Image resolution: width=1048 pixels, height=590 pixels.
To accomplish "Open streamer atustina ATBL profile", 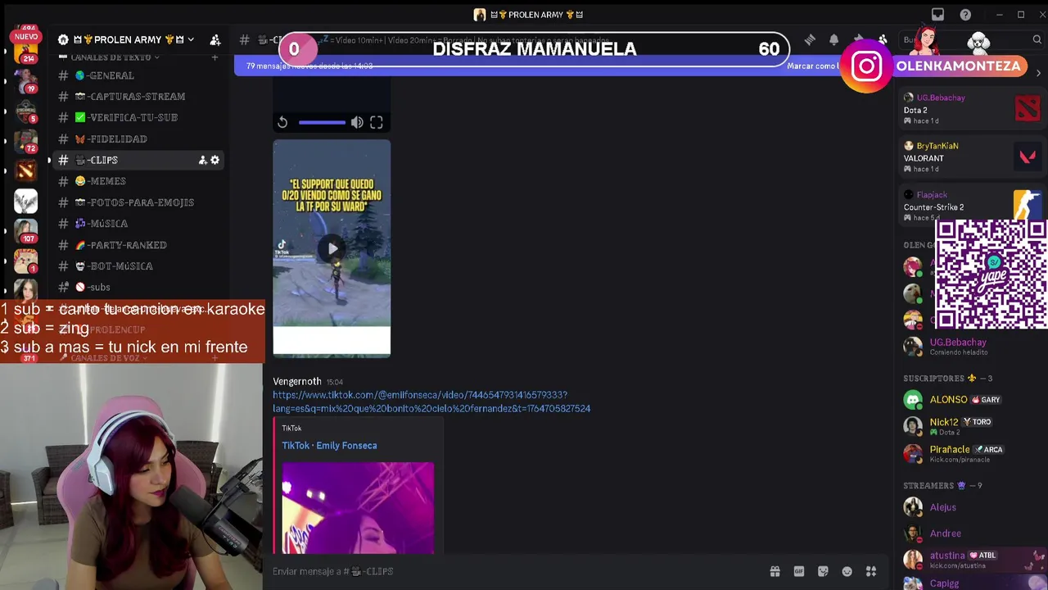I will tap(970, 560).
